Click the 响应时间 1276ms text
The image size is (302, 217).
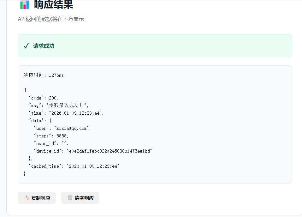(x=43, y=75)
